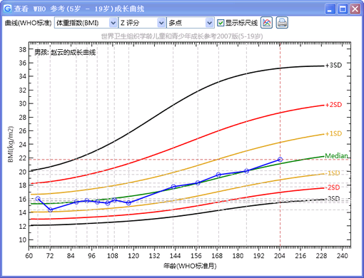Maximize the growth curve window
This screenshot has width=364, height=278.
(343, 9)
